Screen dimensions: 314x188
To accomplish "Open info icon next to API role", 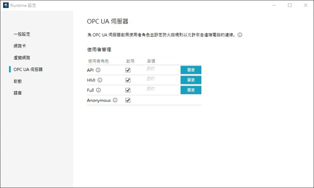I will pos(98,70).
